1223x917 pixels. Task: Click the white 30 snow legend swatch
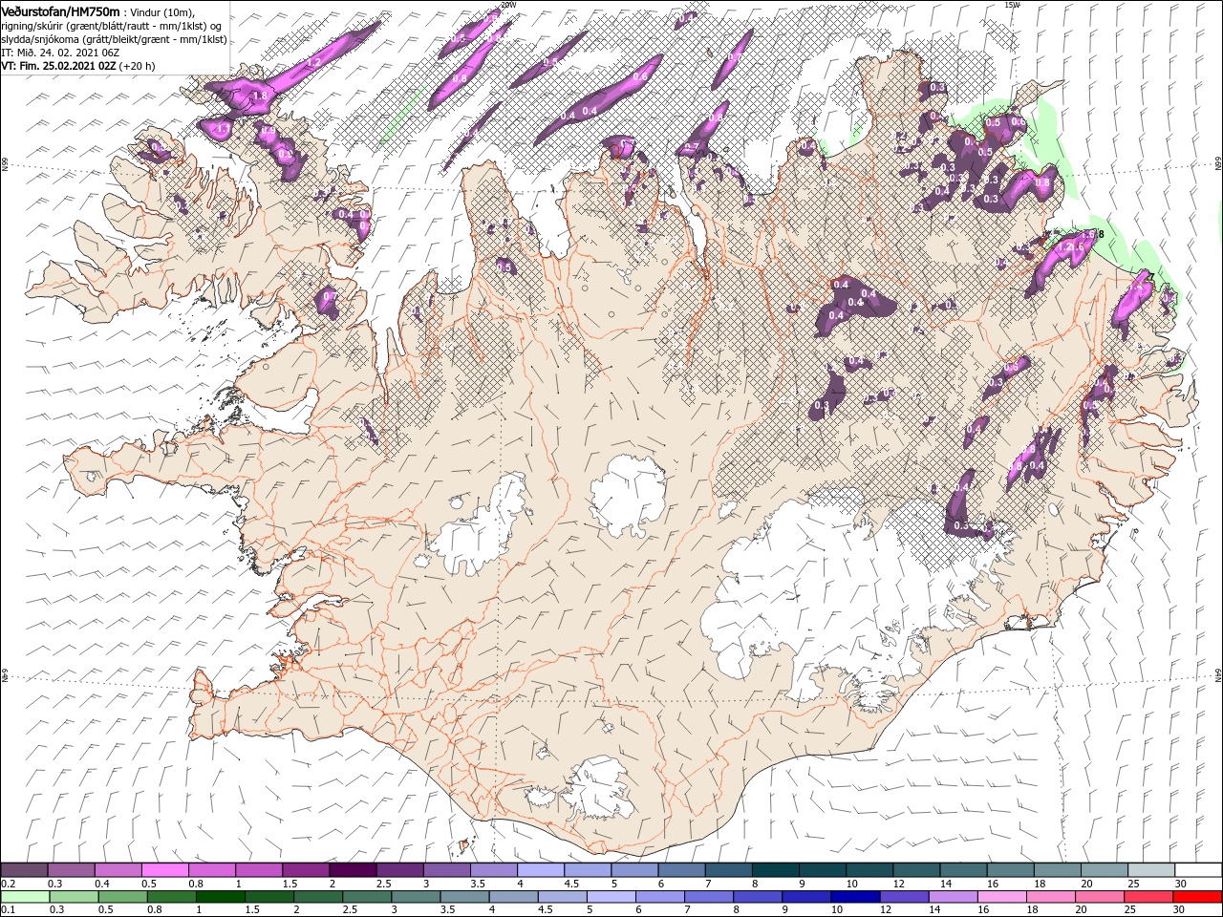[x=1198, y=870]
